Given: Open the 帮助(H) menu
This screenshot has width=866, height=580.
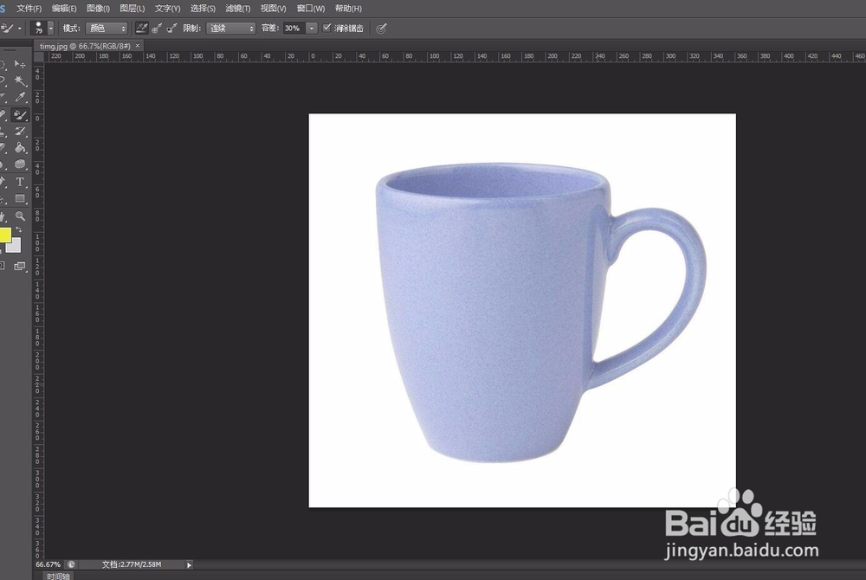Looking at the screenshot, I should coord(348,9).
